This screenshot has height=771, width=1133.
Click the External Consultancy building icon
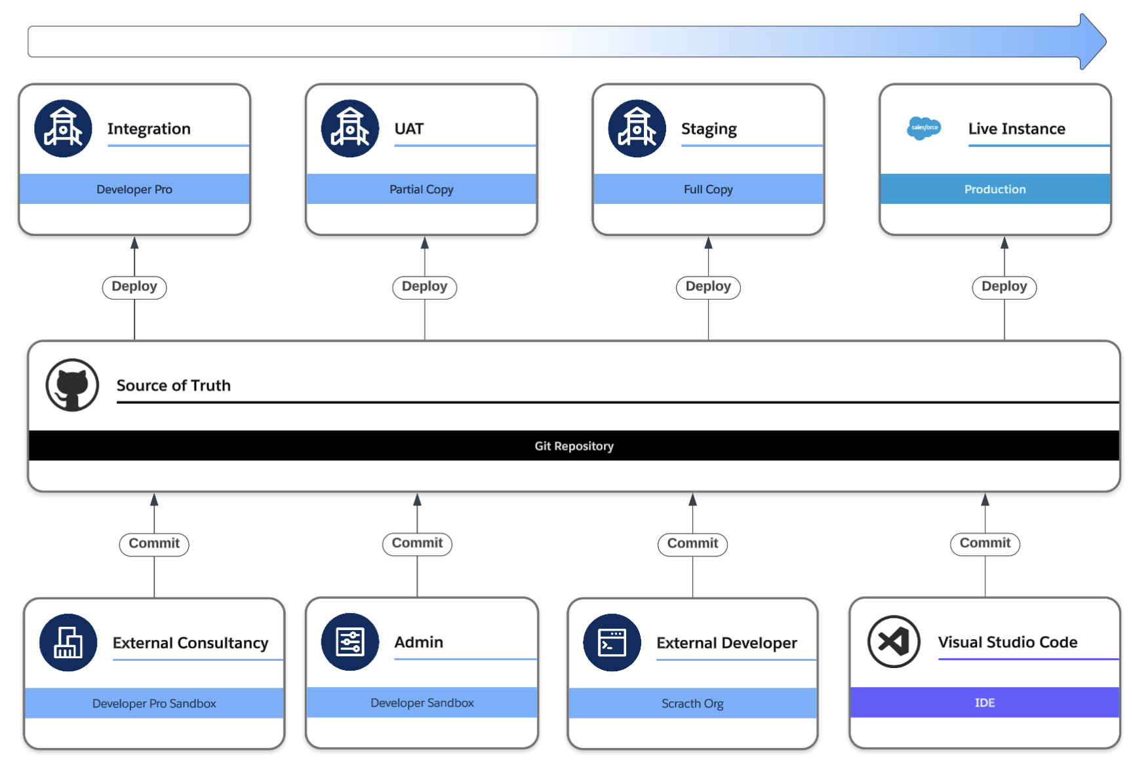[x=68, y=642]
